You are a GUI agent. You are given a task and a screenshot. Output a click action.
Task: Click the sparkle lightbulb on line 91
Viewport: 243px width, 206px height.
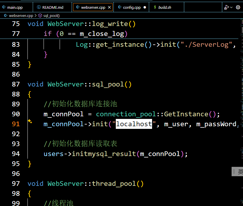30,121
